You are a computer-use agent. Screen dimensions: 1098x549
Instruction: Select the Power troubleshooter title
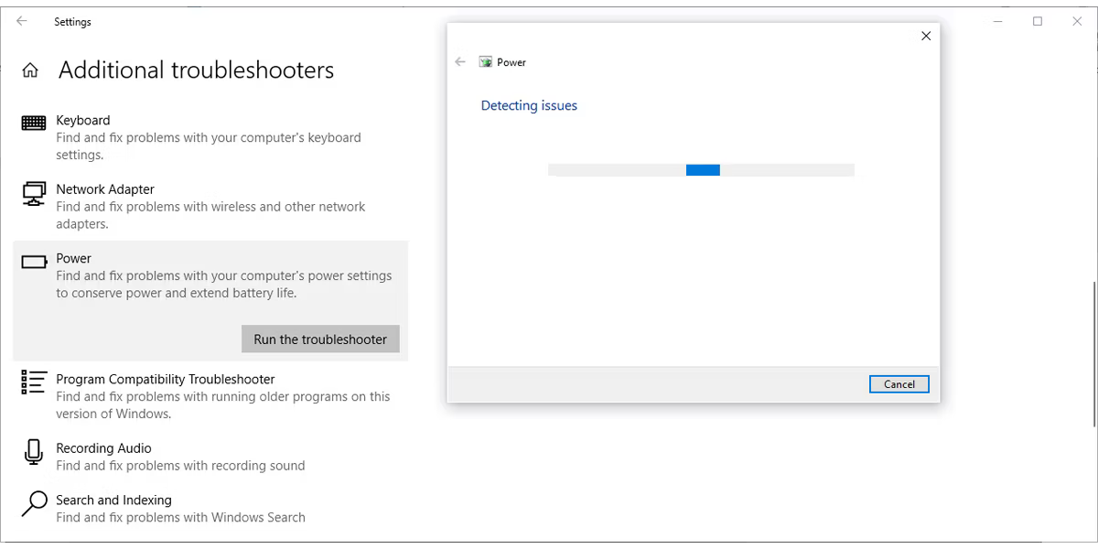pos(74,258)
